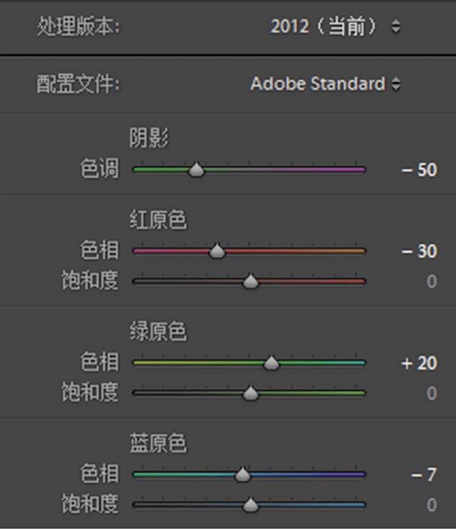Viewport: 456px width, 529px height.
Task: Select the green primary saturation value 0
Action: (x=431, y=394)
